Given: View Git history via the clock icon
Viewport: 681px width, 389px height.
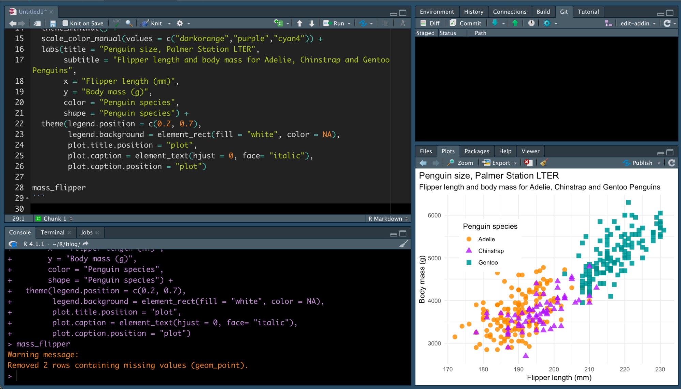Looking at the screenshot, I should 531,23.
